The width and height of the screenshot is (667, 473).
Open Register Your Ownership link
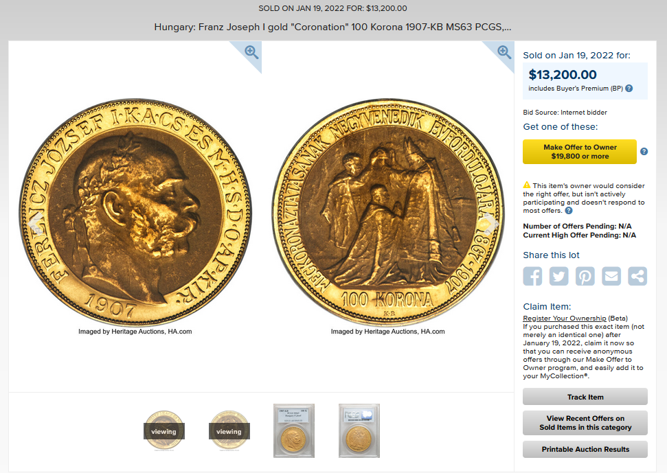tap(565, 319)
